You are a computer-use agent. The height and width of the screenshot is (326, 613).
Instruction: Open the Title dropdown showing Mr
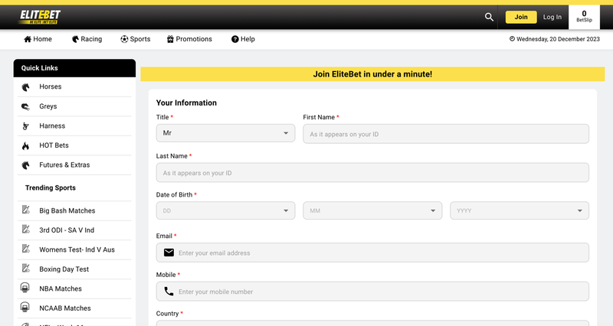[x=225, y=133]
